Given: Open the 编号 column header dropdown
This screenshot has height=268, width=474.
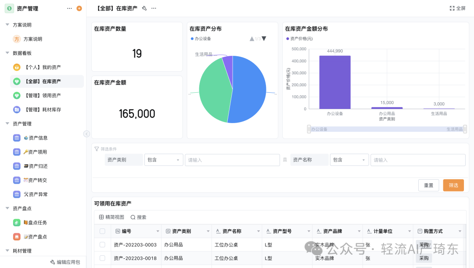Looking at the screenshot, I should [158, 231].
